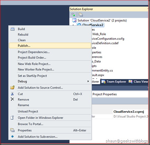150x145 pixels.
Task: Click the Solution Explorer title bar
Action: [x=109, y=9]
